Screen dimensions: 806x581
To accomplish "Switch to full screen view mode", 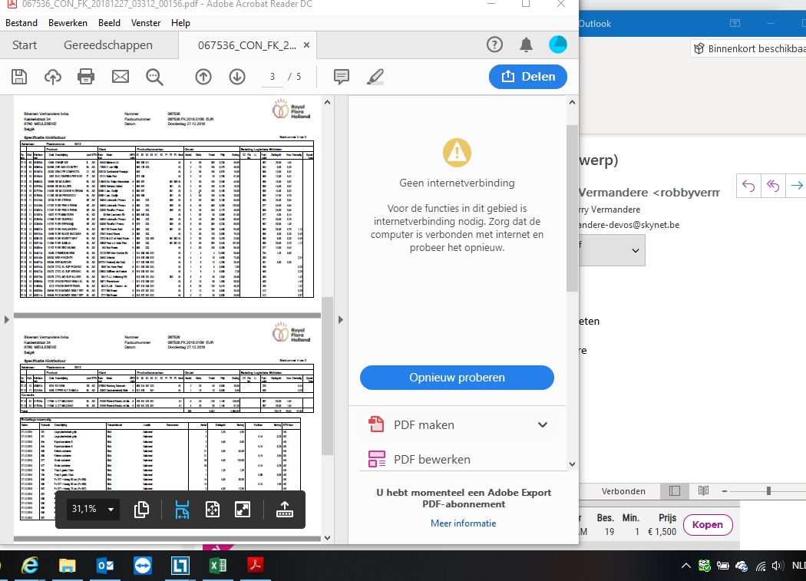I will 243,510.
